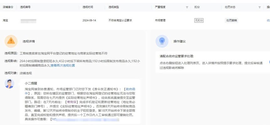Image resolution: width=270 pixels, height=125 pixels.
Task: Click the 操作建议 heading
Action: (180, 41)
